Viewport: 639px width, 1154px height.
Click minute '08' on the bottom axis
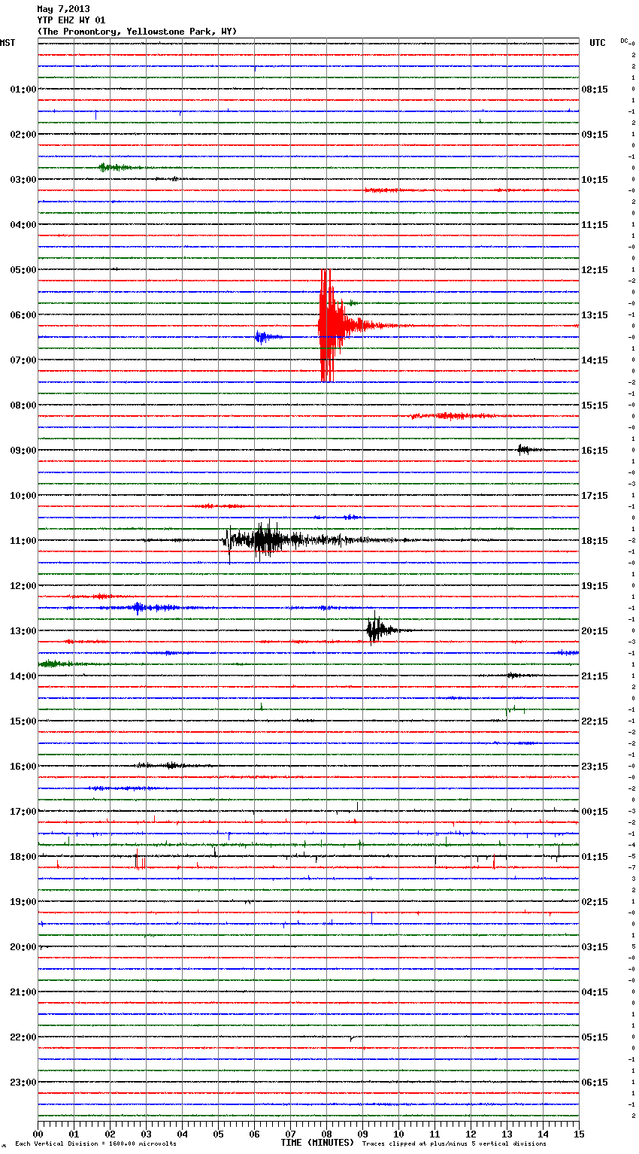pyautogui.click(x=326, y=1134)
